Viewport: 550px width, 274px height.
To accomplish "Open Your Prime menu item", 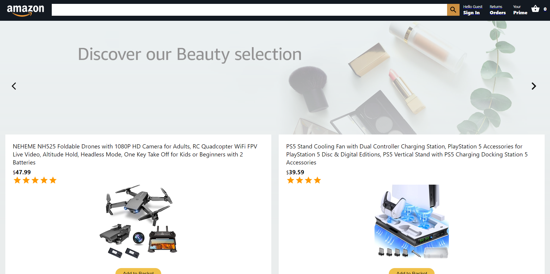I will pos(520,10).
